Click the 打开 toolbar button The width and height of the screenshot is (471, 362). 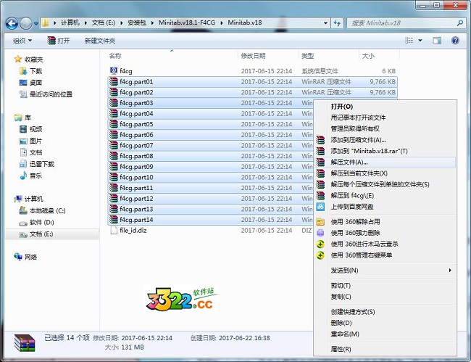pos(59,41)
